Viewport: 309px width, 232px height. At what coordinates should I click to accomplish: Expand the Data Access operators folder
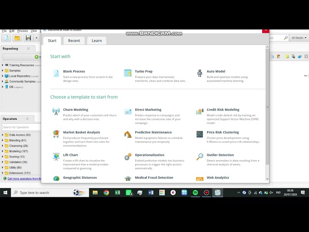click(x=2, y=135)
